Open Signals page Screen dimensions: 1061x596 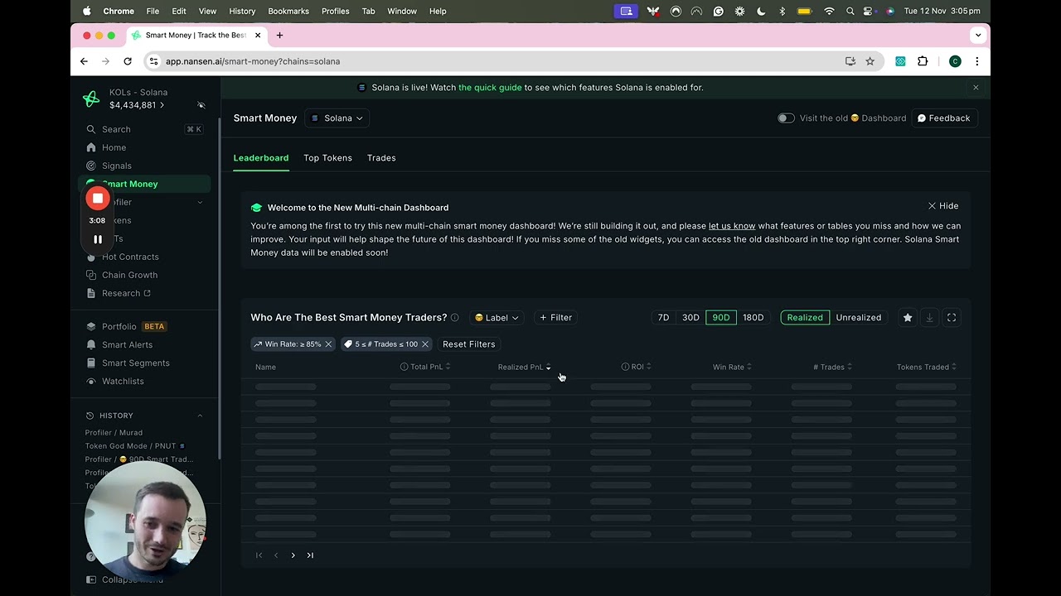point(117,166)
